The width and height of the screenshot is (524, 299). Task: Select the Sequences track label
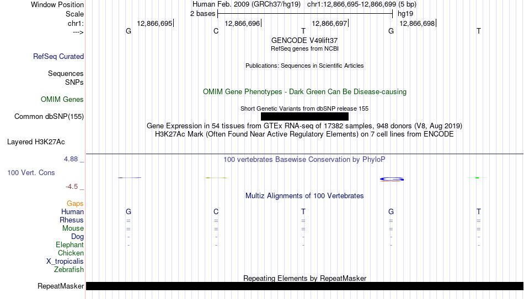pos(66,73)
